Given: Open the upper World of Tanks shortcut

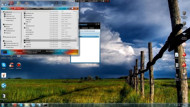Looking at the screenshot, I should click(x=184, y=15).
